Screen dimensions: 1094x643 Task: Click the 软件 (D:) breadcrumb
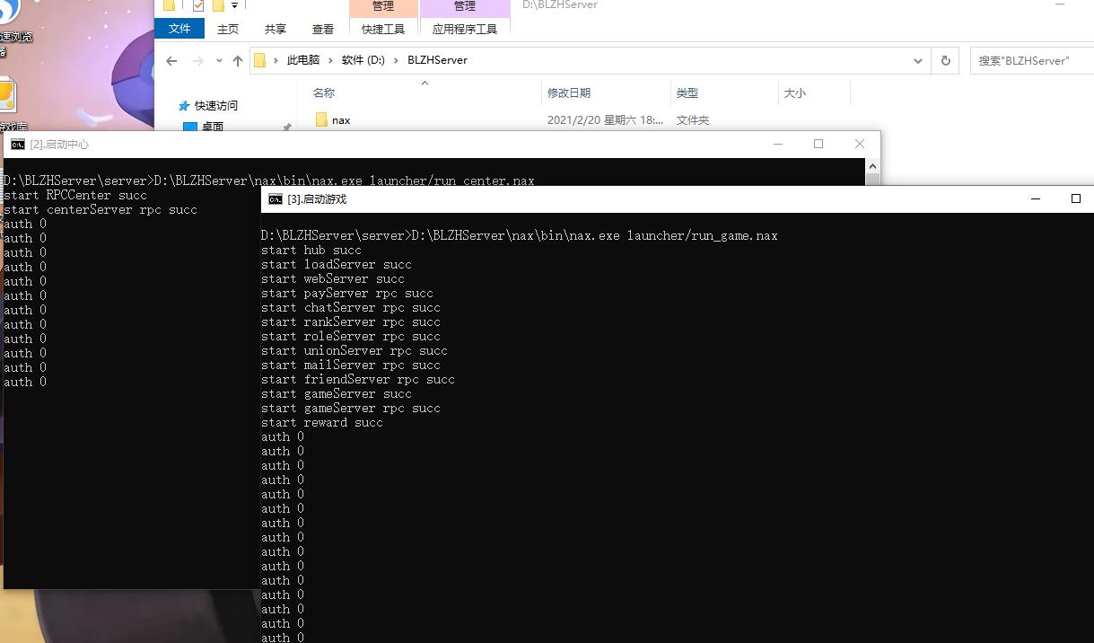(363, 61)
